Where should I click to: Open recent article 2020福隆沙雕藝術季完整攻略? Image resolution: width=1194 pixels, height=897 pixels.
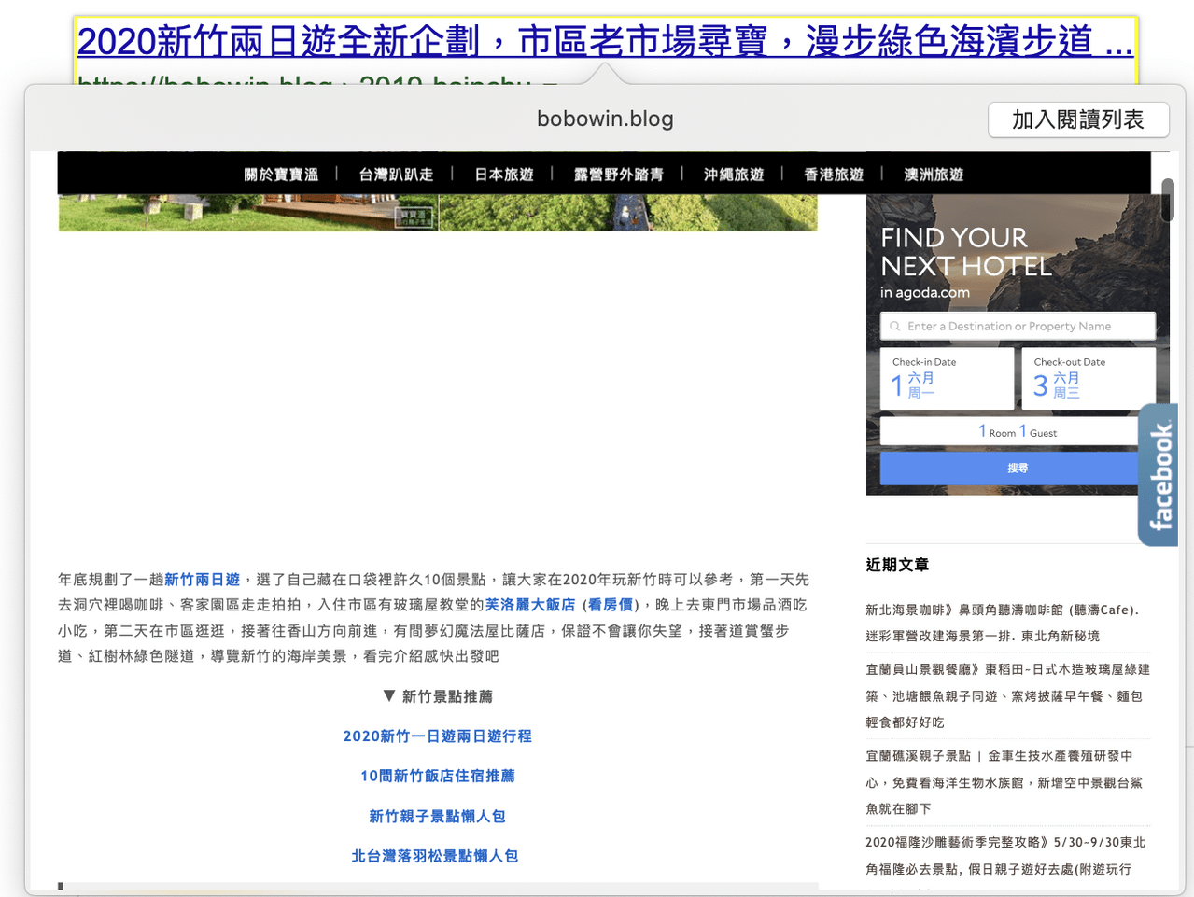pyautogui.click(x=1005, y=855)
